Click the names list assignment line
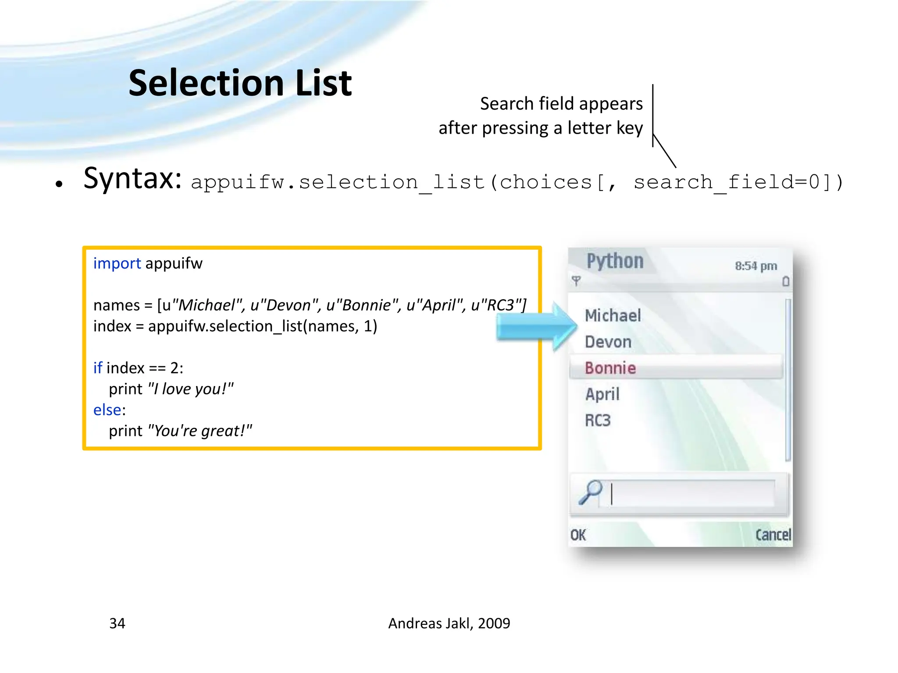 [x=310, y=305]
